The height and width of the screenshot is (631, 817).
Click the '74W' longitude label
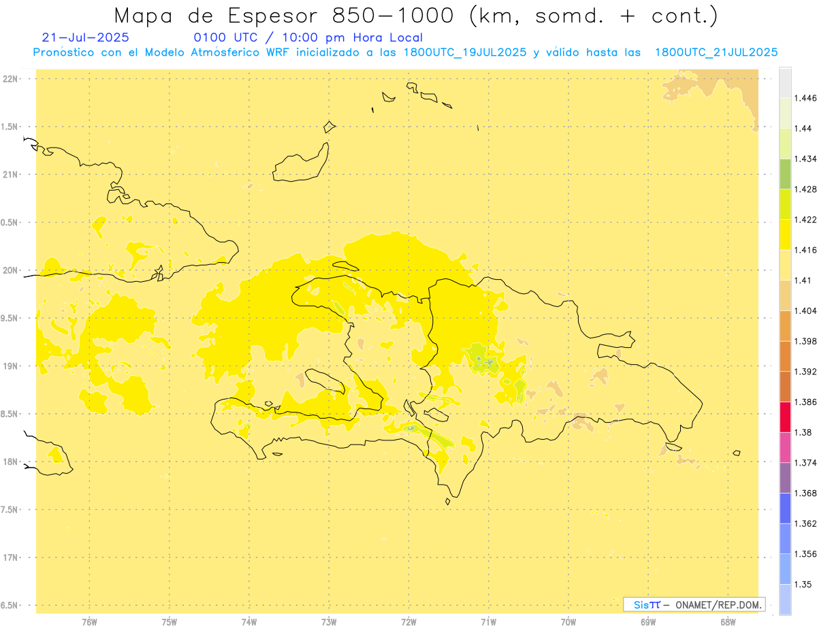click(249, 622)
